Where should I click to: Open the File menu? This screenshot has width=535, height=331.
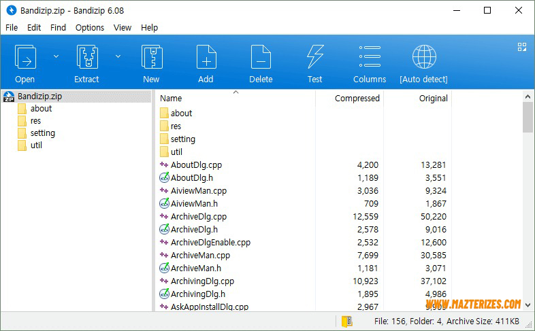click(12, 28)
